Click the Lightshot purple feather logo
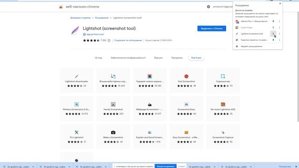This screenshot has height=168, width=299. (75, 30)
